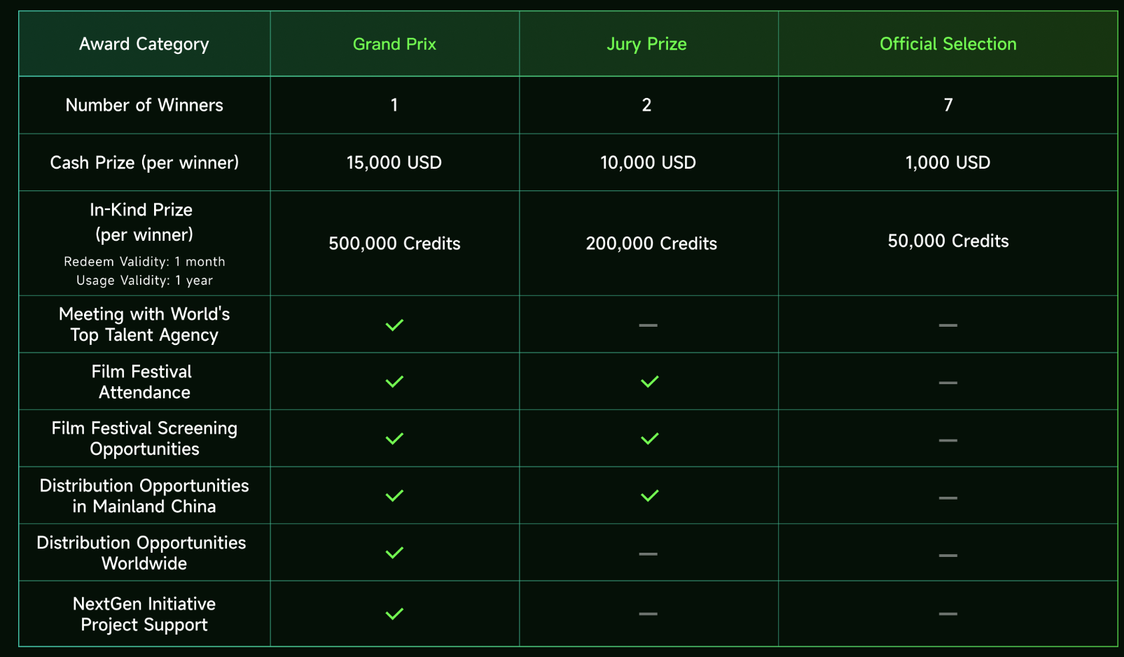Click the Grand Prix column header
The image size is (1124, 657).
pyautogui.click(x=394, y=44)
